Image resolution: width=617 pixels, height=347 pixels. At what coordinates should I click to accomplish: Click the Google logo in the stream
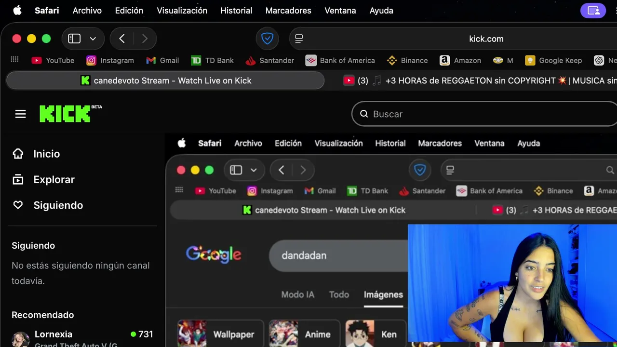[214, 254]
